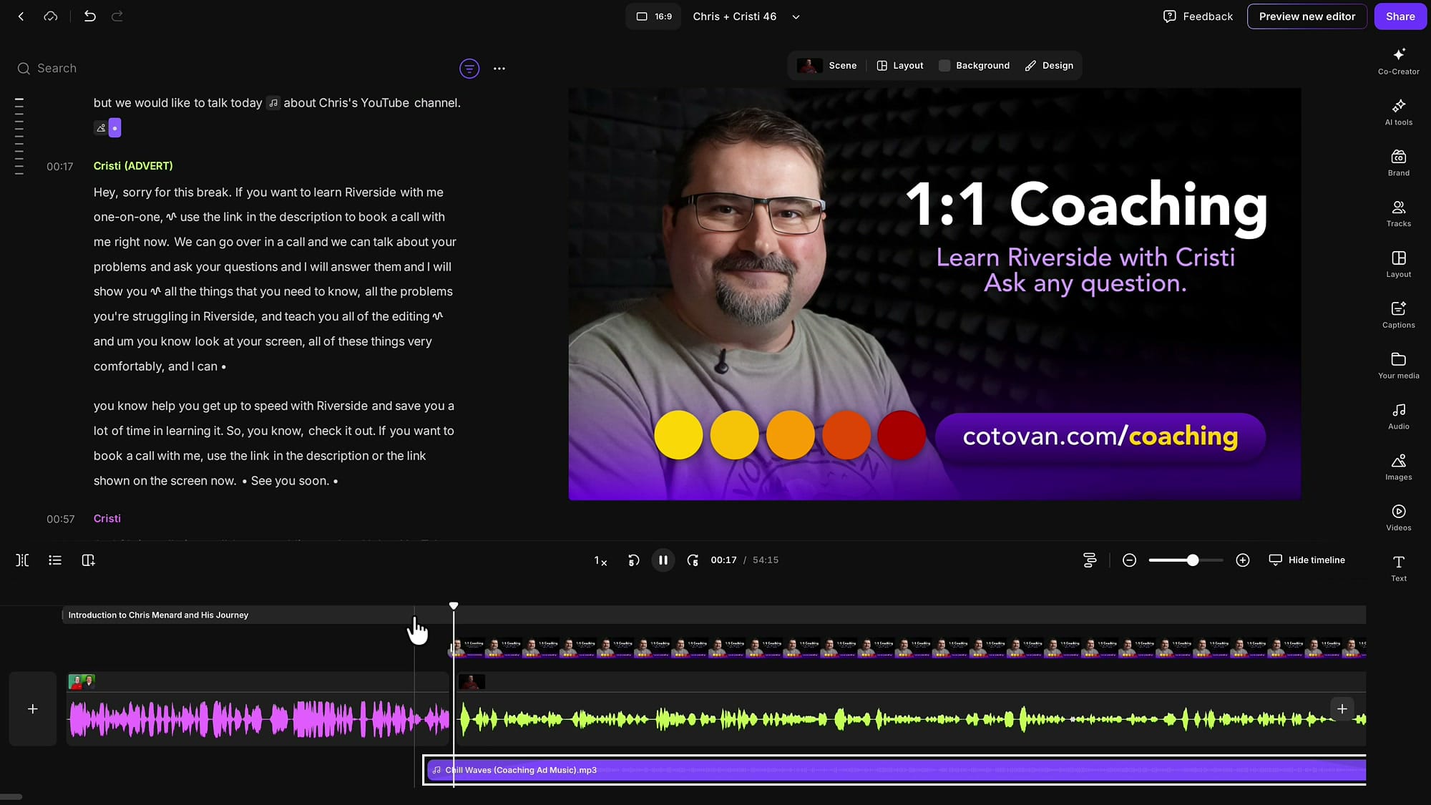Image resolution: width=1431 pixels, height=805 pixels.
Task: Undo the last edit
Action: pos(89,16)
